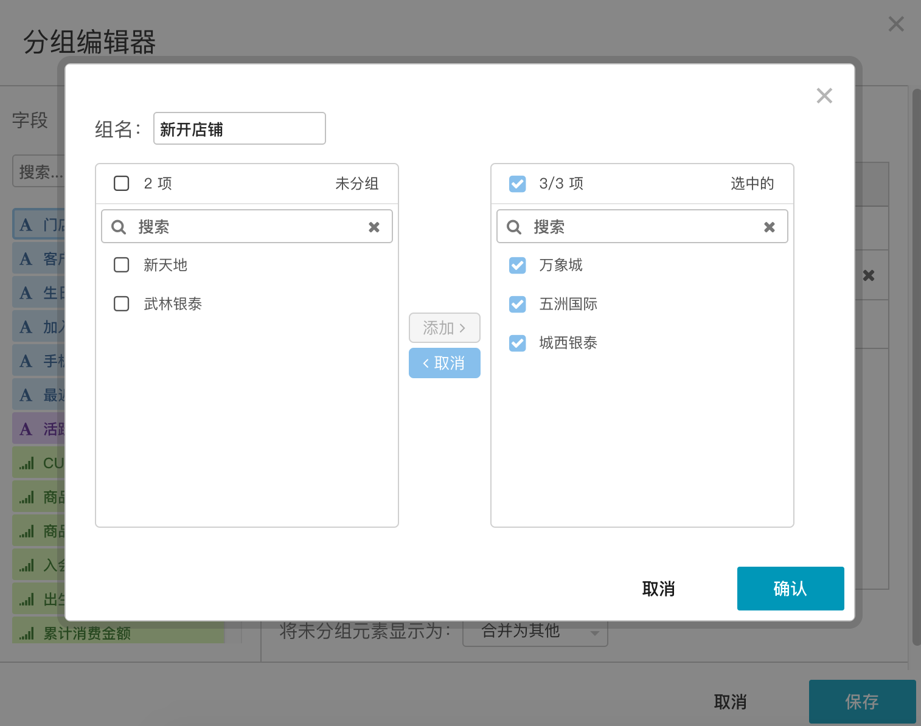Toggle the select-all checkbox for 2 项 未分组
Image resolution: width=921 pixels, height=726 pixels.
point(122,183)
